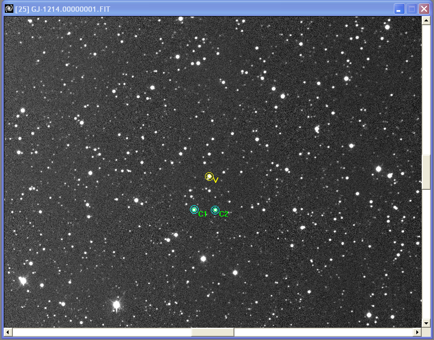Click the green C2 text label

[224, 214]
